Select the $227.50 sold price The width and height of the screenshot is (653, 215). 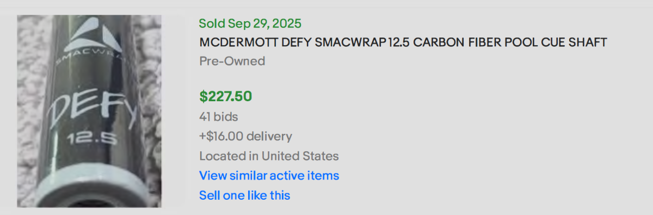click(x=225, y=96)
